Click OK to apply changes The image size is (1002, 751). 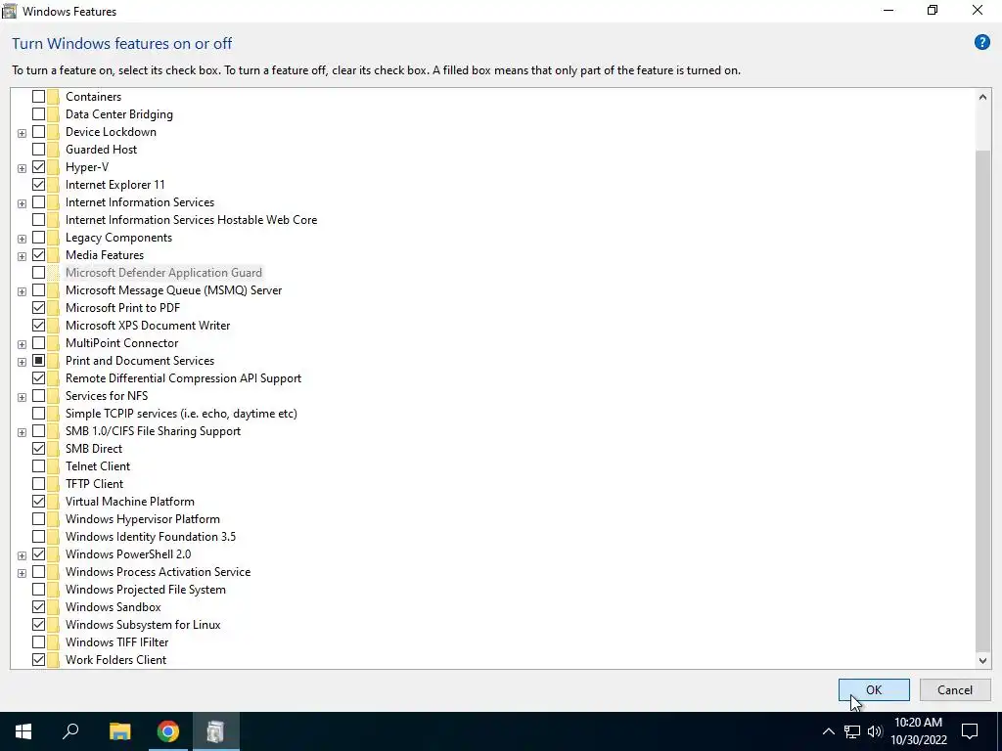[x=874, y=689]
